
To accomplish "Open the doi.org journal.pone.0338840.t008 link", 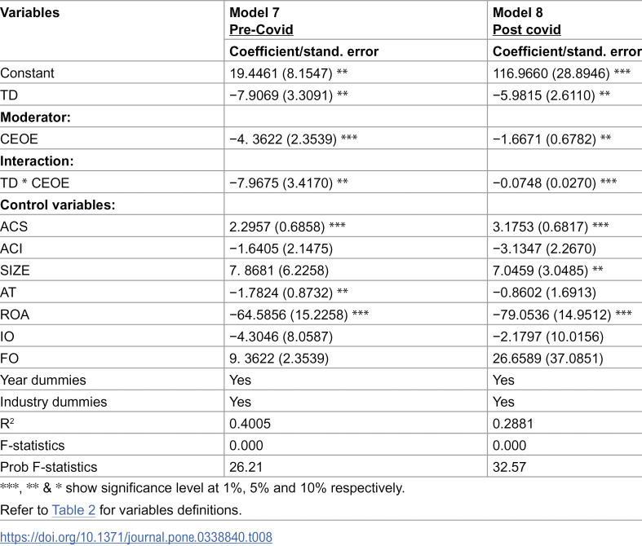I will click(x=136, y=537).
